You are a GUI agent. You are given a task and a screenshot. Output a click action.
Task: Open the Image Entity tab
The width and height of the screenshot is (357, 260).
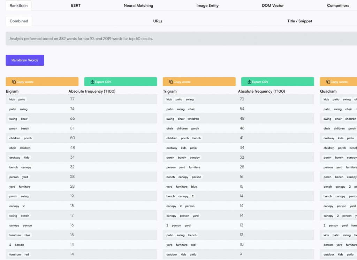click(x=207, y=6)
